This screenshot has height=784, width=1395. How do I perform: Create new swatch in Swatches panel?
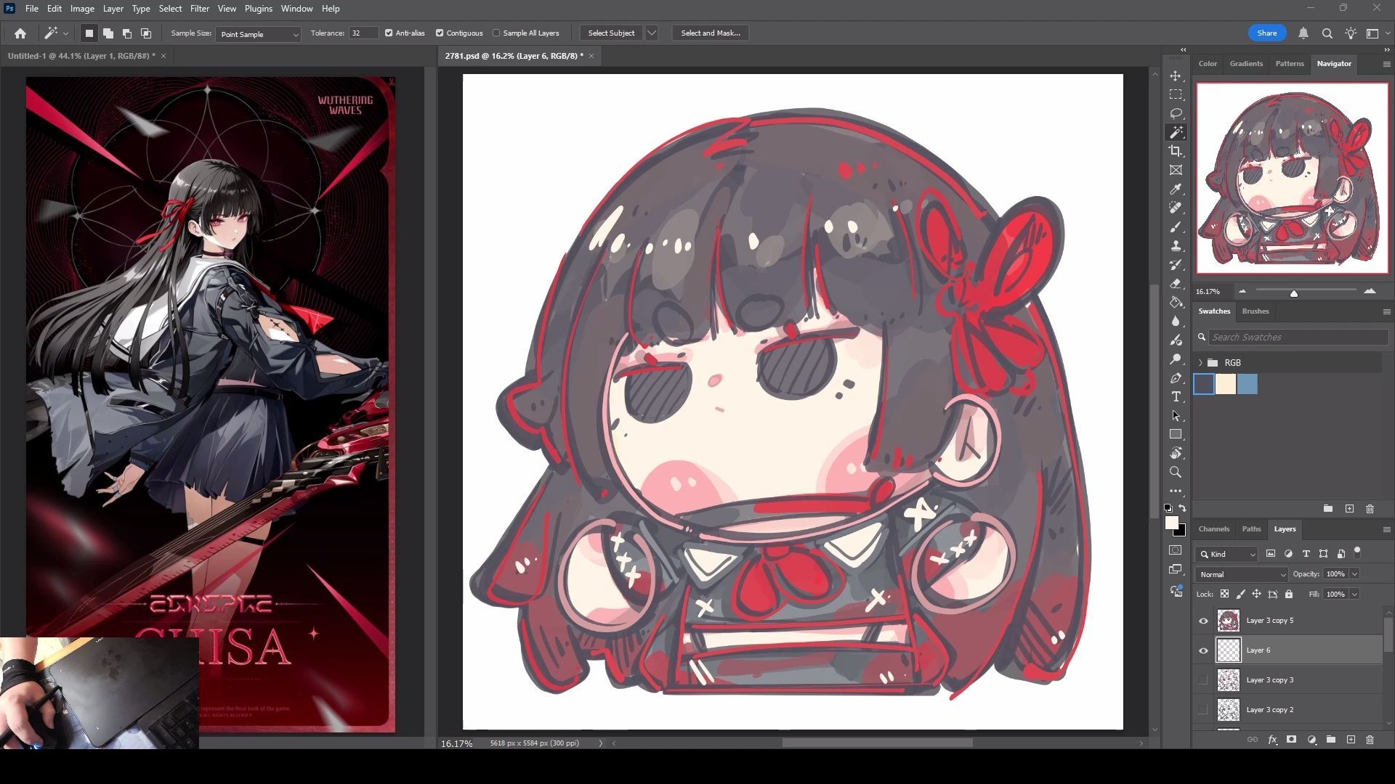[x=1349, y=509]
